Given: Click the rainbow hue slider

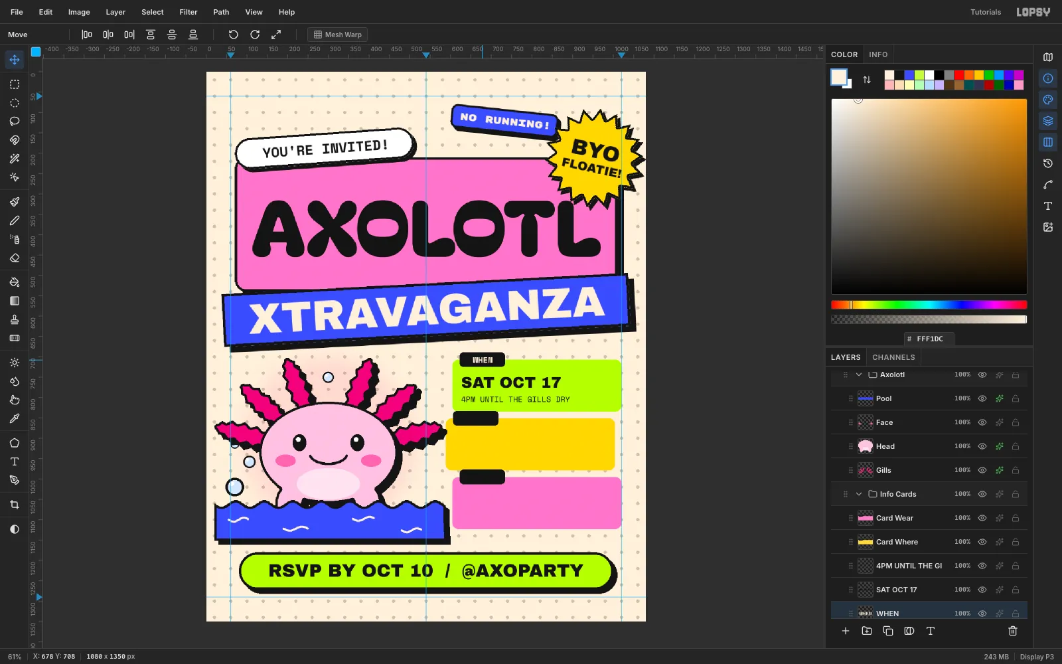Looking at the screenshot, I should coord(929,305).
